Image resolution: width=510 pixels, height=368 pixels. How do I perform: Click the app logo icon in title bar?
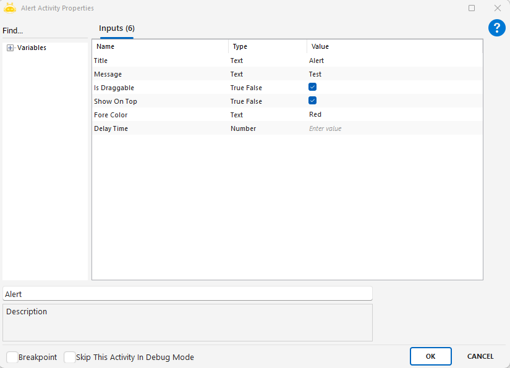[10, 8]
